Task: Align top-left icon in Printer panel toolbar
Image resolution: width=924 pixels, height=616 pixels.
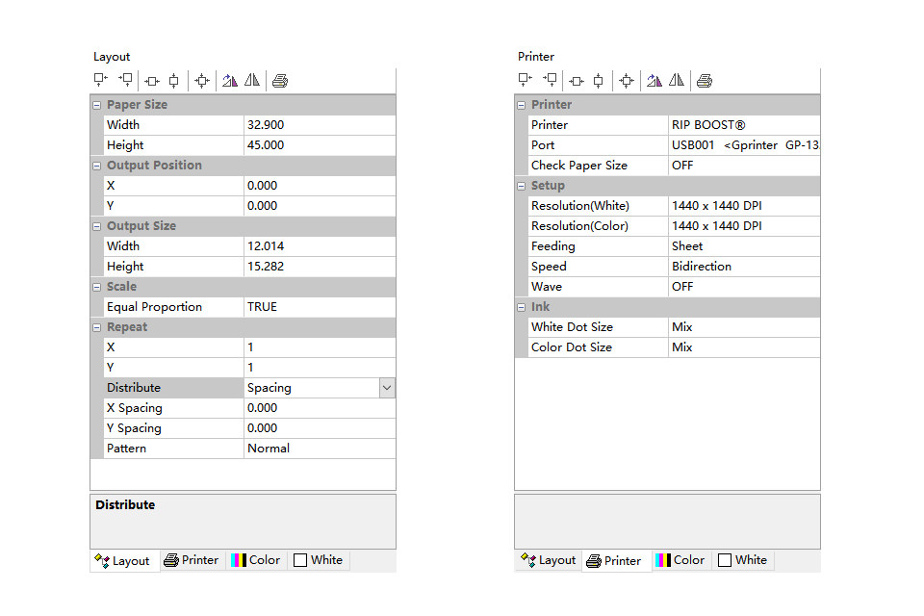Action: [x=525, y=80]
